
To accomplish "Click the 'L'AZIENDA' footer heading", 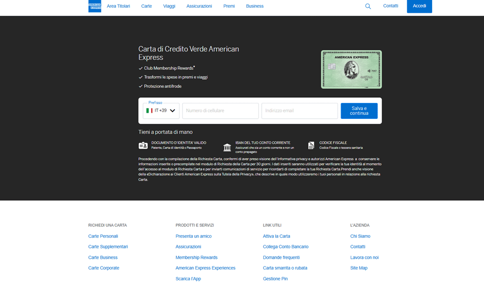I will 360,225.
